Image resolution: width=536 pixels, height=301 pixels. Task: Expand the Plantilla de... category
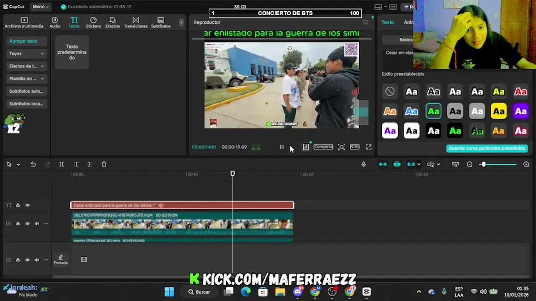tap(26, 79)
